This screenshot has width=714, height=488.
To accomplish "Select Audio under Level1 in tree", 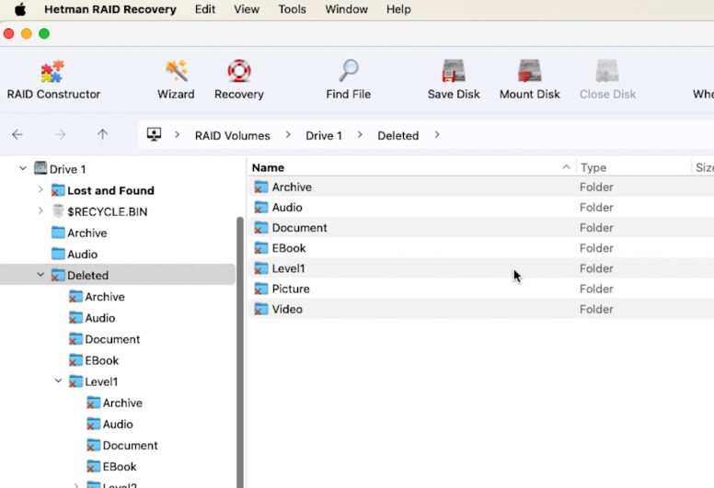I will click(x=118, y=424).
